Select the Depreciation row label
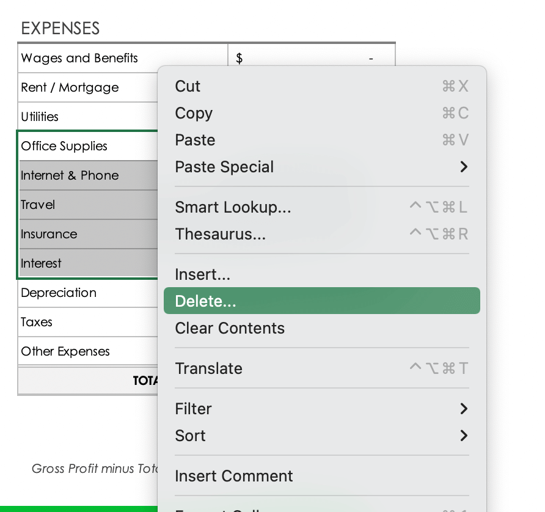This screenshot has height=512, width=545. pyautogui.click(x=59, y=293)
